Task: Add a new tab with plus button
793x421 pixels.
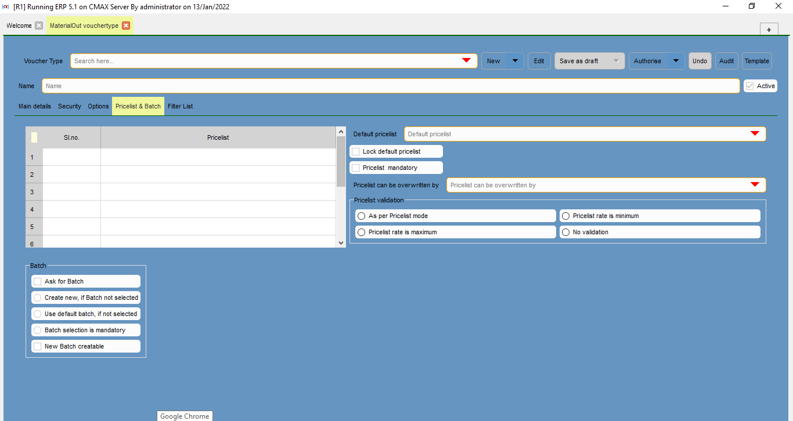Action: point(769,30)
